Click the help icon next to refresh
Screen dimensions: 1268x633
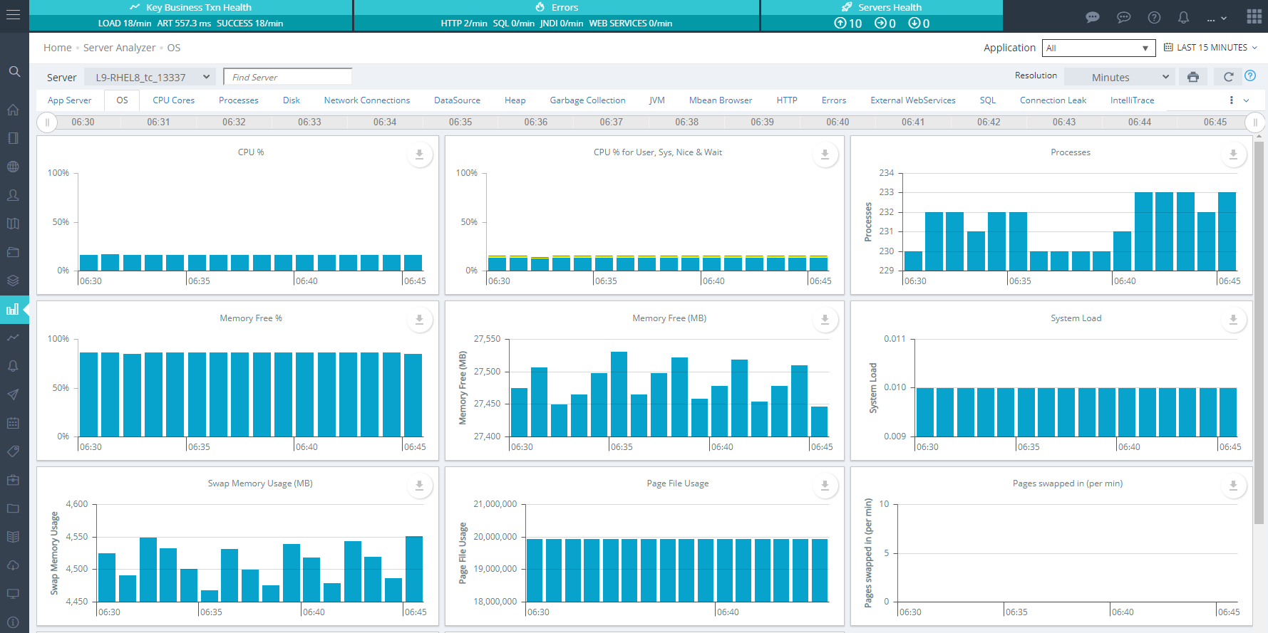click(1250, 76)
